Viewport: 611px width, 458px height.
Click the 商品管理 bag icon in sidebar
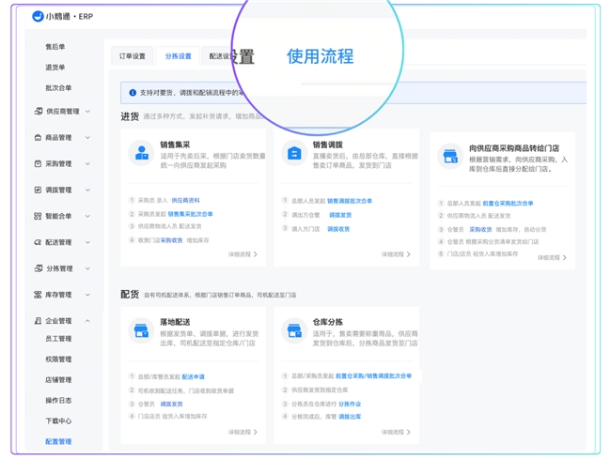(39, 138)
